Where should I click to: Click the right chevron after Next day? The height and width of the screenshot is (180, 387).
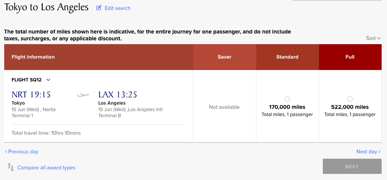[x=379, y=152]
